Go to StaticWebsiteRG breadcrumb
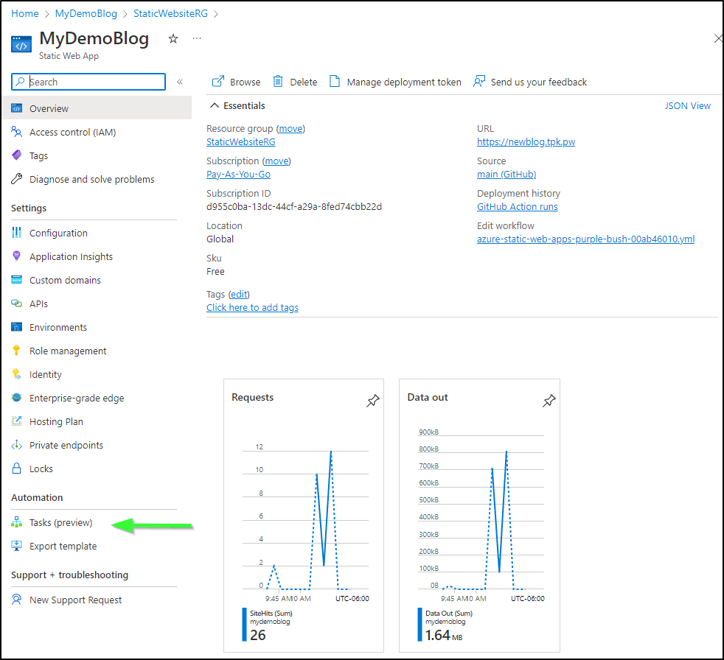This screenshot has width=724, height=660. [x=170, y=13]
